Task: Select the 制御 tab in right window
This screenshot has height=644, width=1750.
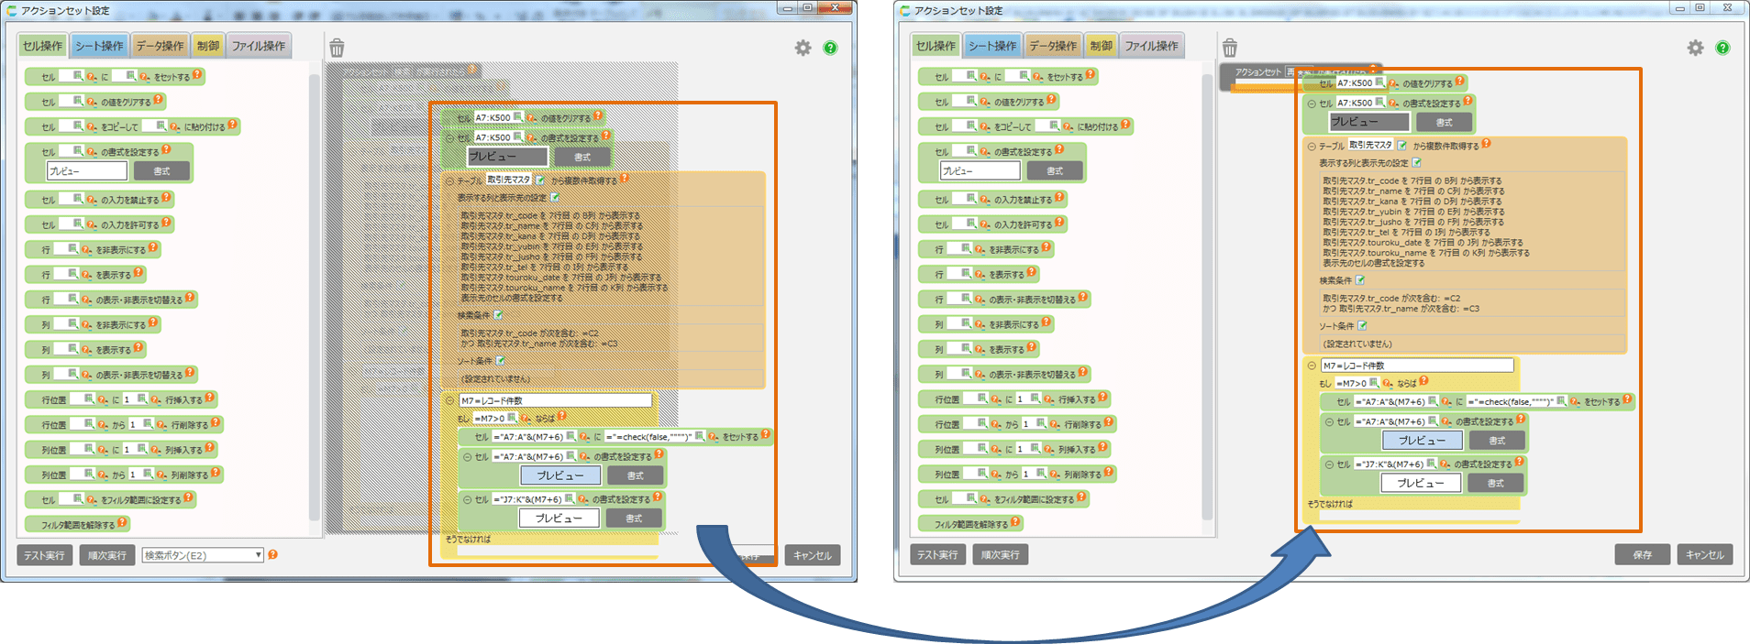Action: (x=1101, y=46)
